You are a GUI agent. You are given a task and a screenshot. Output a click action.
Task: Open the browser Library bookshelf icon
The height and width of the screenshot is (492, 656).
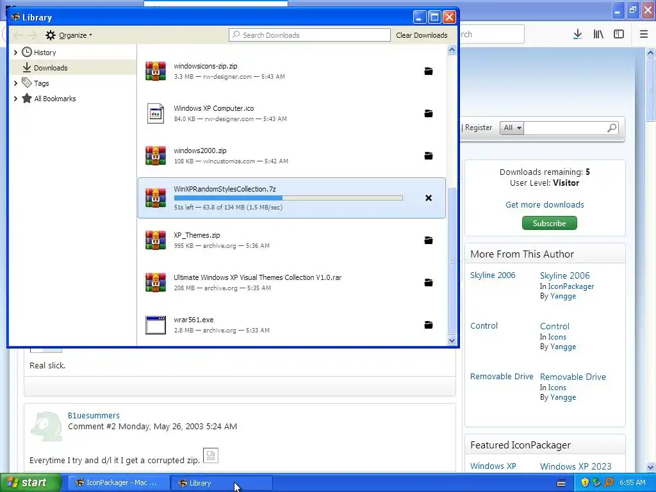pyautogui.click(x=598, y=35)
